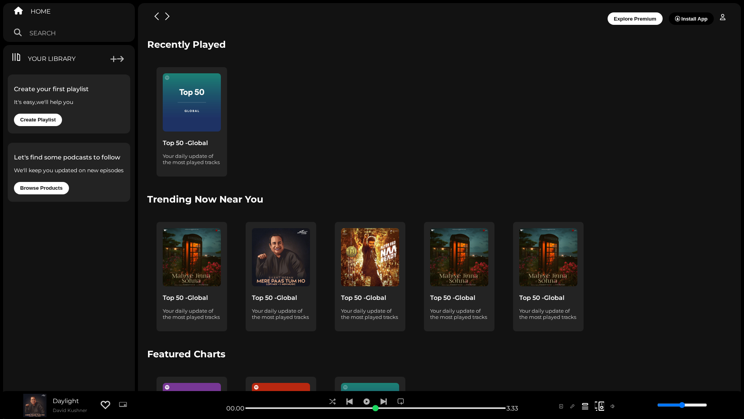Click the teal Featured Charts card
The height and width of the screenshot is (419, 744).
[370, 384]
